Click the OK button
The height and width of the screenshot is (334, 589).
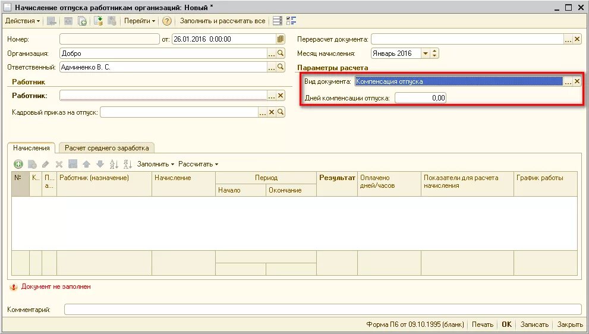(507, 324)
